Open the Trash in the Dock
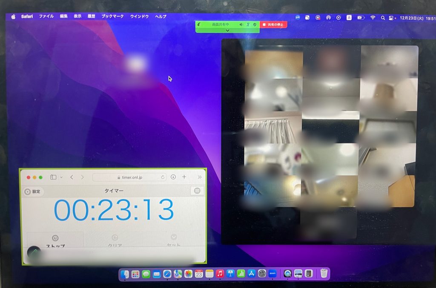 324,273
